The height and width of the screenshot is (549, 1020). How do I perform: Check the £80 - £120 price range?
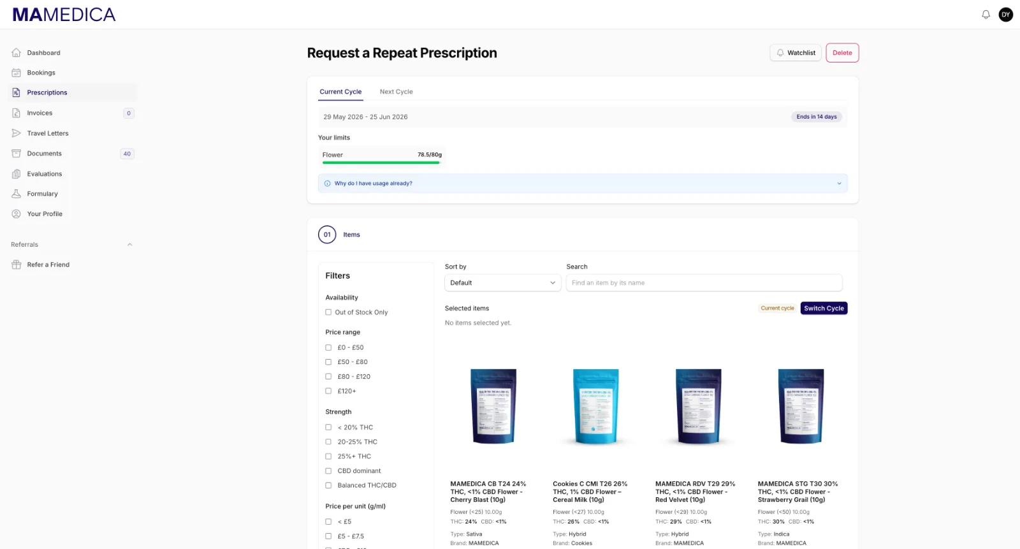pos(328,377)
